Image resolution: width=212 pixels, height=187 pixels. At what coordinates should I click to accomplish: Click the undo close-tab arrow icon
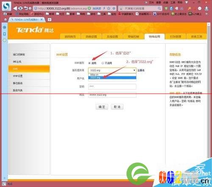[26, 8]
